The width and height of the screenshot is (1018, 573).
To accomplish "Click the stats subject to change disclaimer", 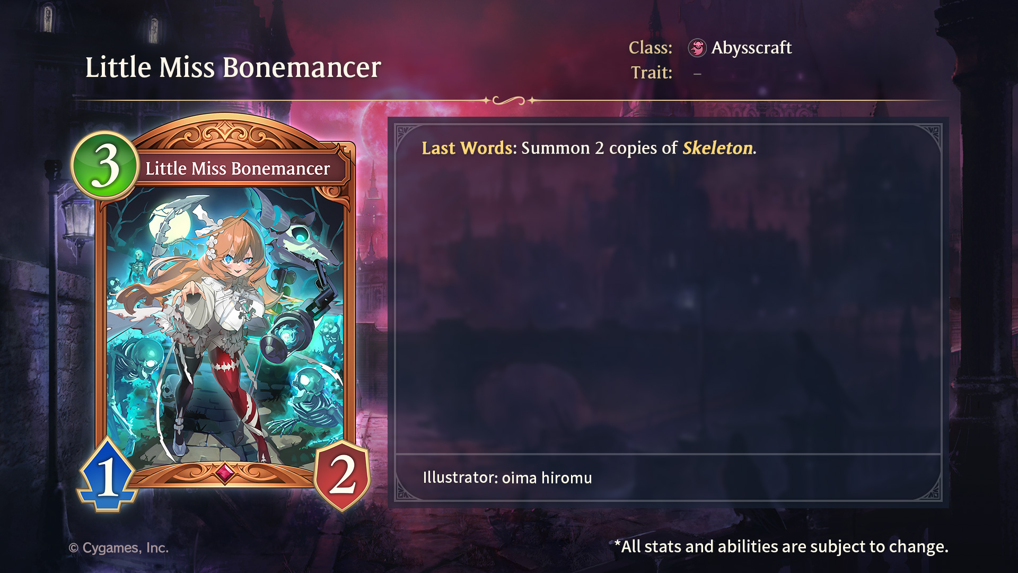I will pyautogui.click(x=781, y=546).
